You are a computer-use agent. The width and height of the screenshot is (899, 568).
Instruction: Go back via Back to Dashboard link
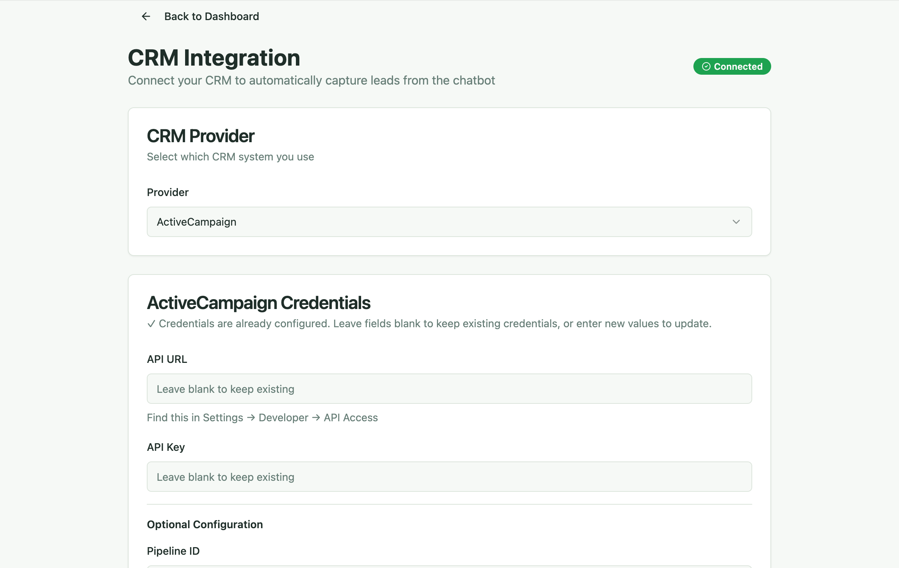pyautogui.click(x=211, y=16)
